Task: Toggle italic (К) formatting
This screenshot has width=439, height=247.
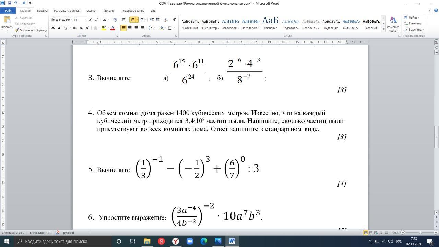Action: click(x=59, y=28)
